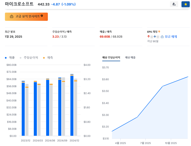Open the 고급 실적 인사이트 premium button
This screenshot has height=146, width=191.
[26, 17]
